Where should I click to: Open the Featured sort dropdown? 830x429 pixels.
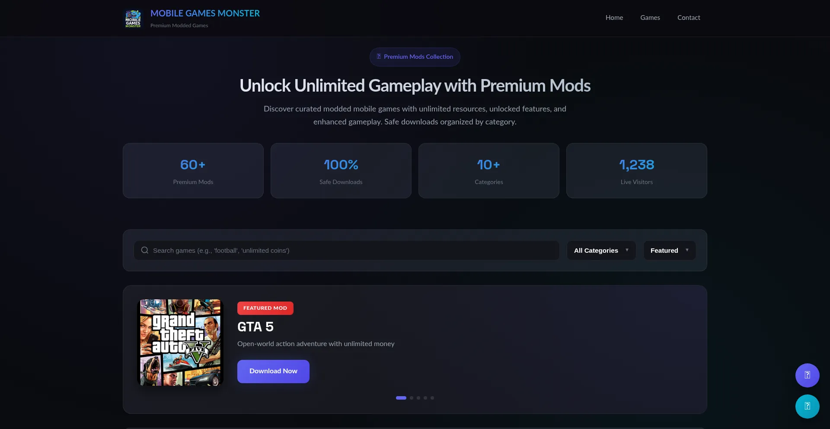[x=669, y=251]
